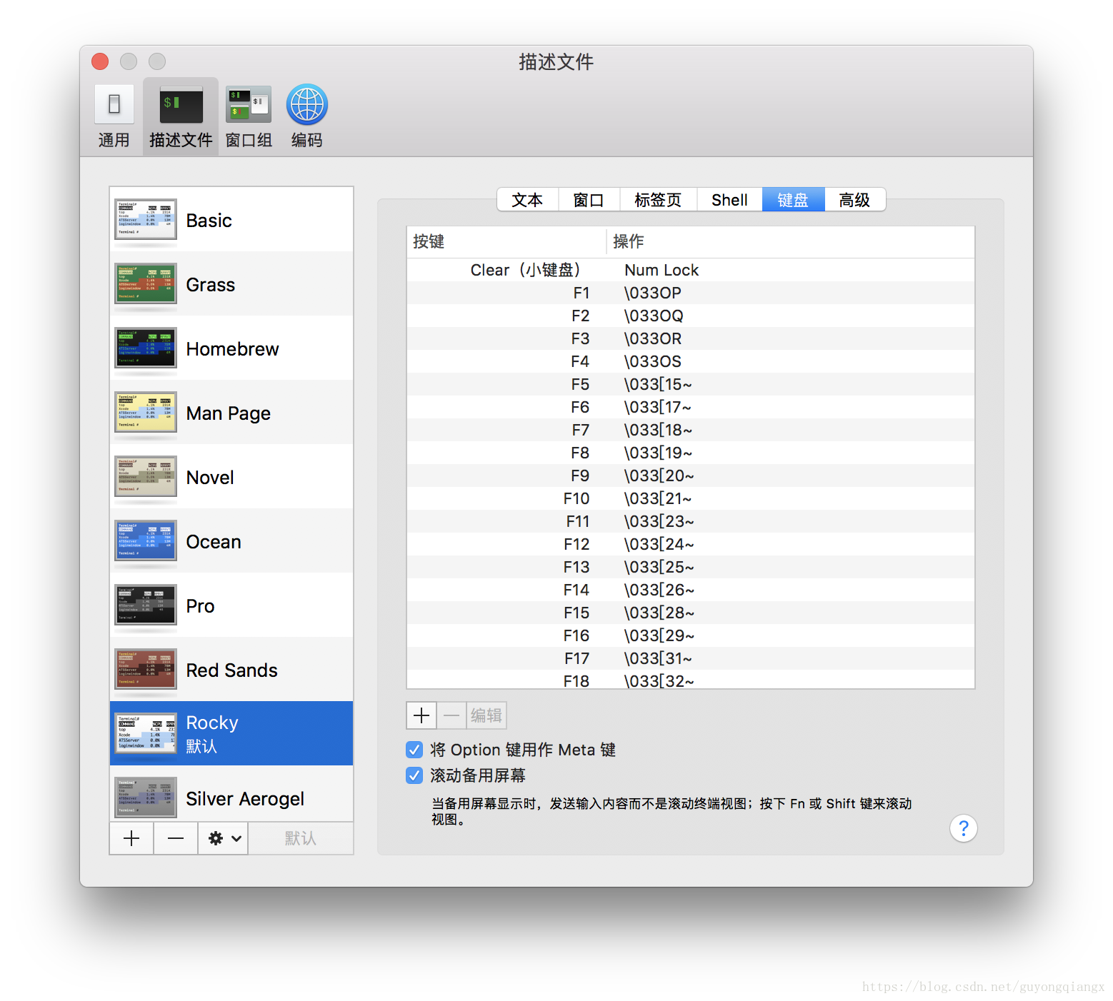Select the Pro profile
Viewport: 1113px width, 1001px height.
pos(231,605)
